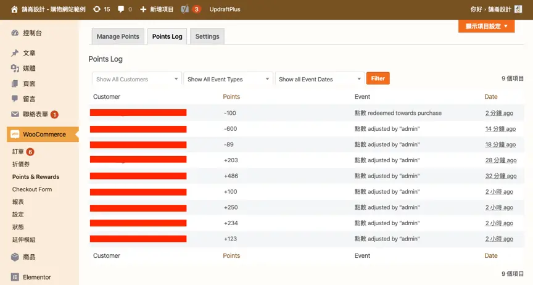This screenshot has width=533, height=285.
Task: Open Points & Rewards submenu item
Action: coord(36,177)
